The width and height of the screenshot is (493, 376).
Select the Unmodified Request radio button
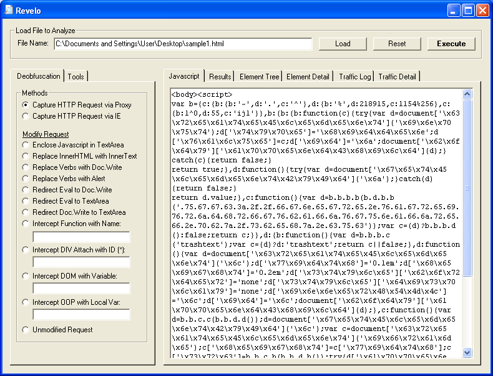point(26,330)
